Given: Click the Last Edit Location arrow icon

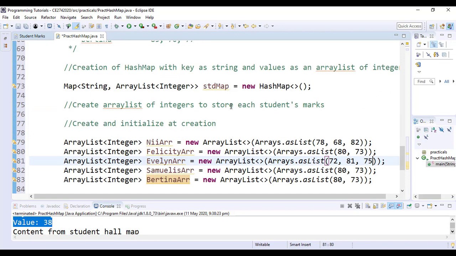Looking at the screenshot, I should pos(245,26).
